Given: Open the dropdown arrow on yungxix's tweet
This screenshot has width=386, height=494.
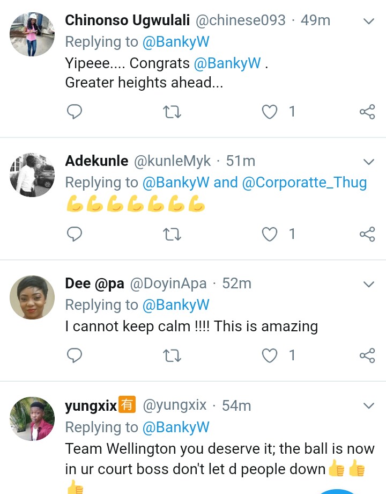Looking at the screenshot, I should [x=369, y=406].
